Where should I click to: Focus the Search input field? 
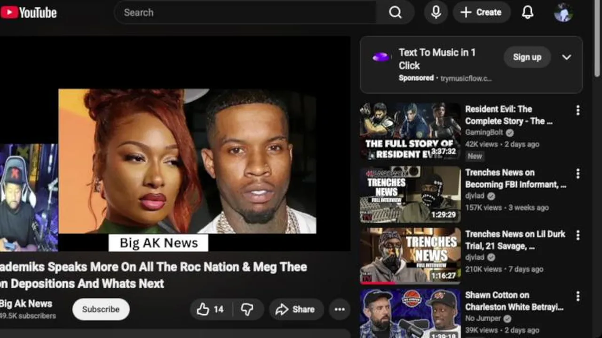click(245, 13)
